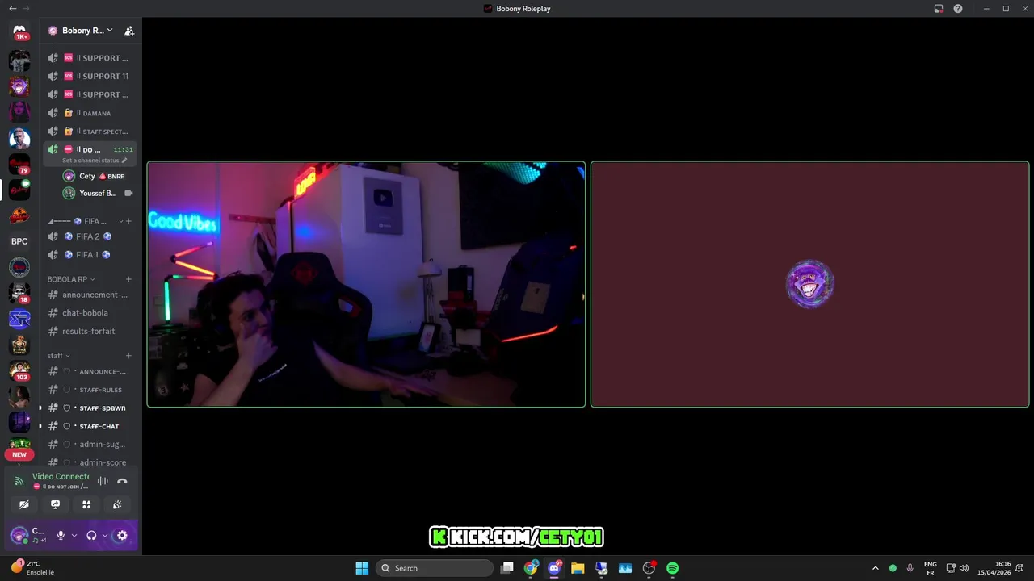
Task: Open the STAFF-CHAT channel
Action: [90, 426]
